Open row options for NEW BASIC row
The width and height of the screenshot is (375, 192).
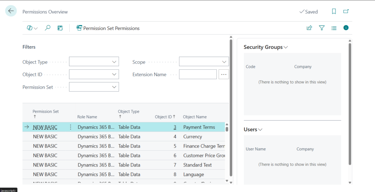[71, 127]
